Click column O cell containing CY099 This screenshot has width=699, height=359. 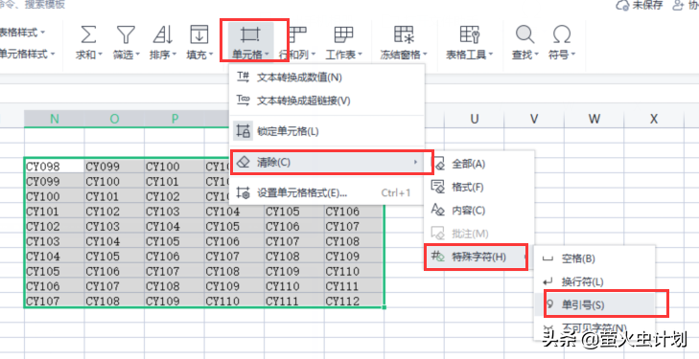[x=114, y=167]
